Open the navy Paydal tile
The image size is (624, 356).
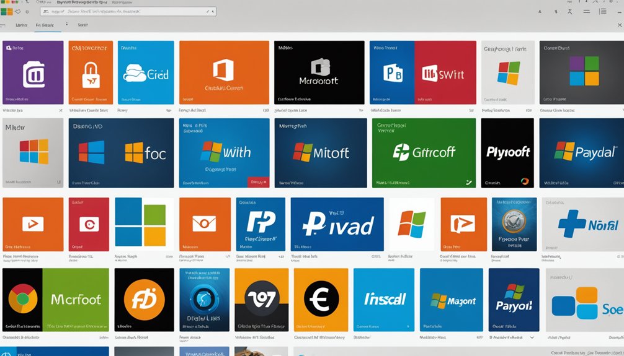[581, 152]
